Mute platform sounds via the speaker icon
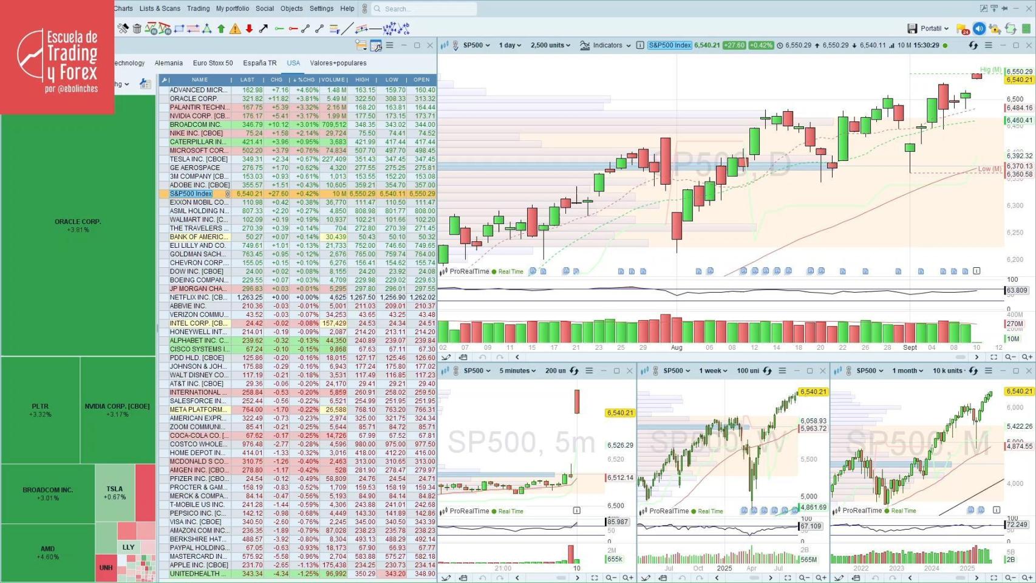Viewport: 1036px width, 583px height. 979,28
